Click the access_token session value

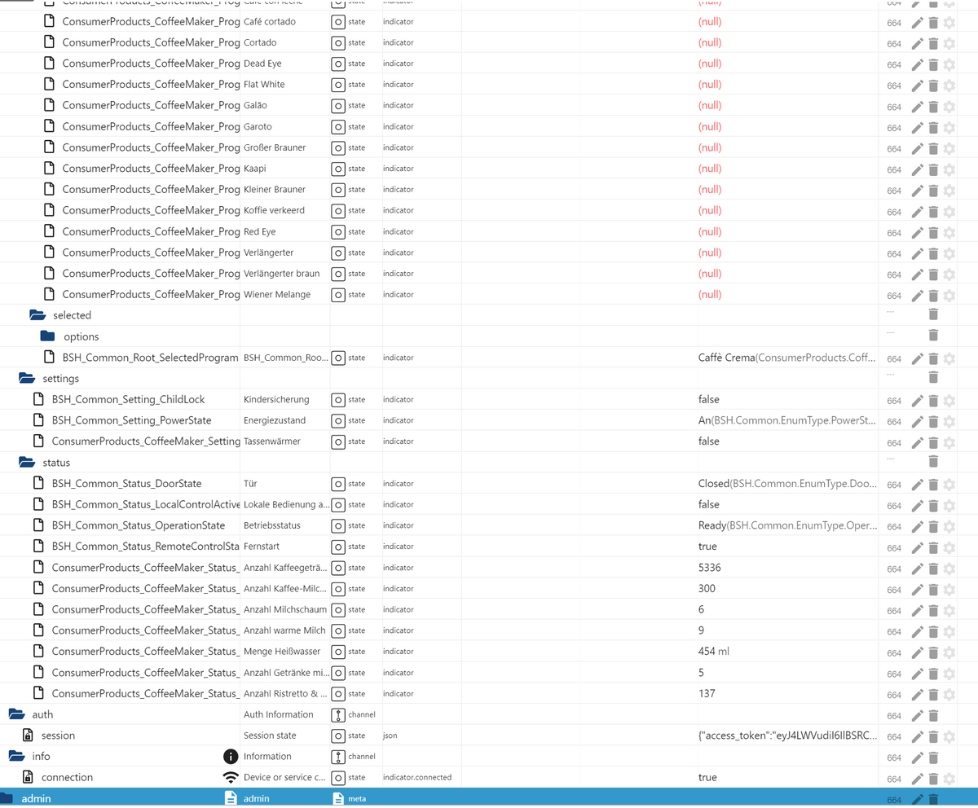pos(788,736)
